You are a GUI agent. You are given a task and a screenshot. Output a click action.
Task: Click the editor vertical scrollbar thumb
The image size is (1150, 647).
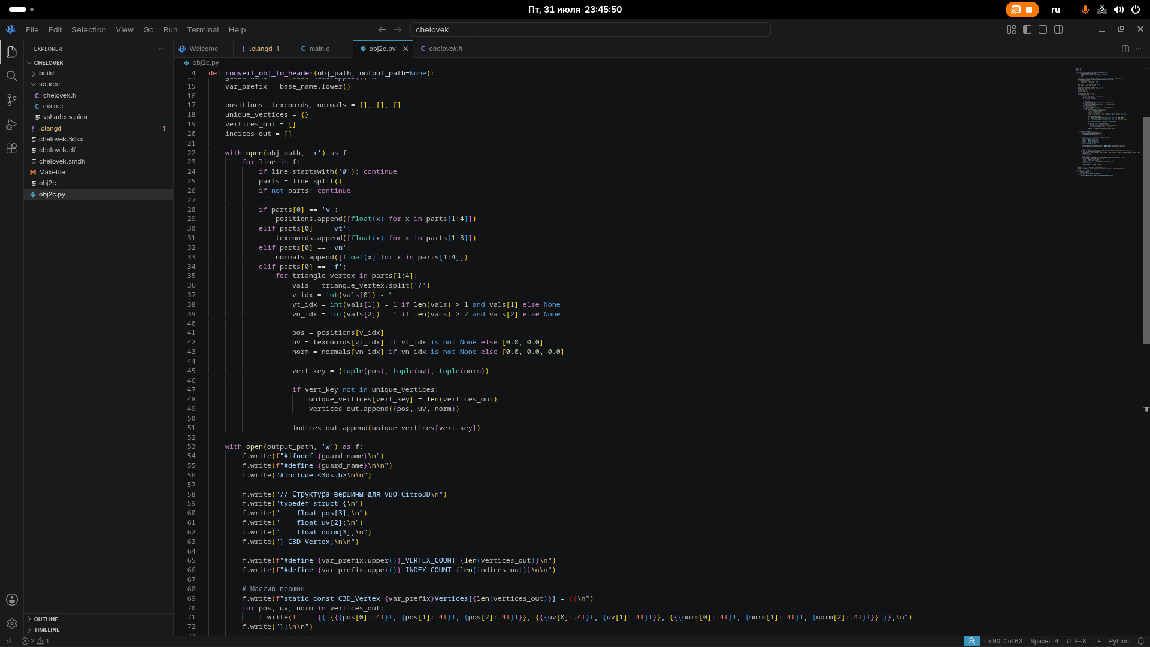1146,231
